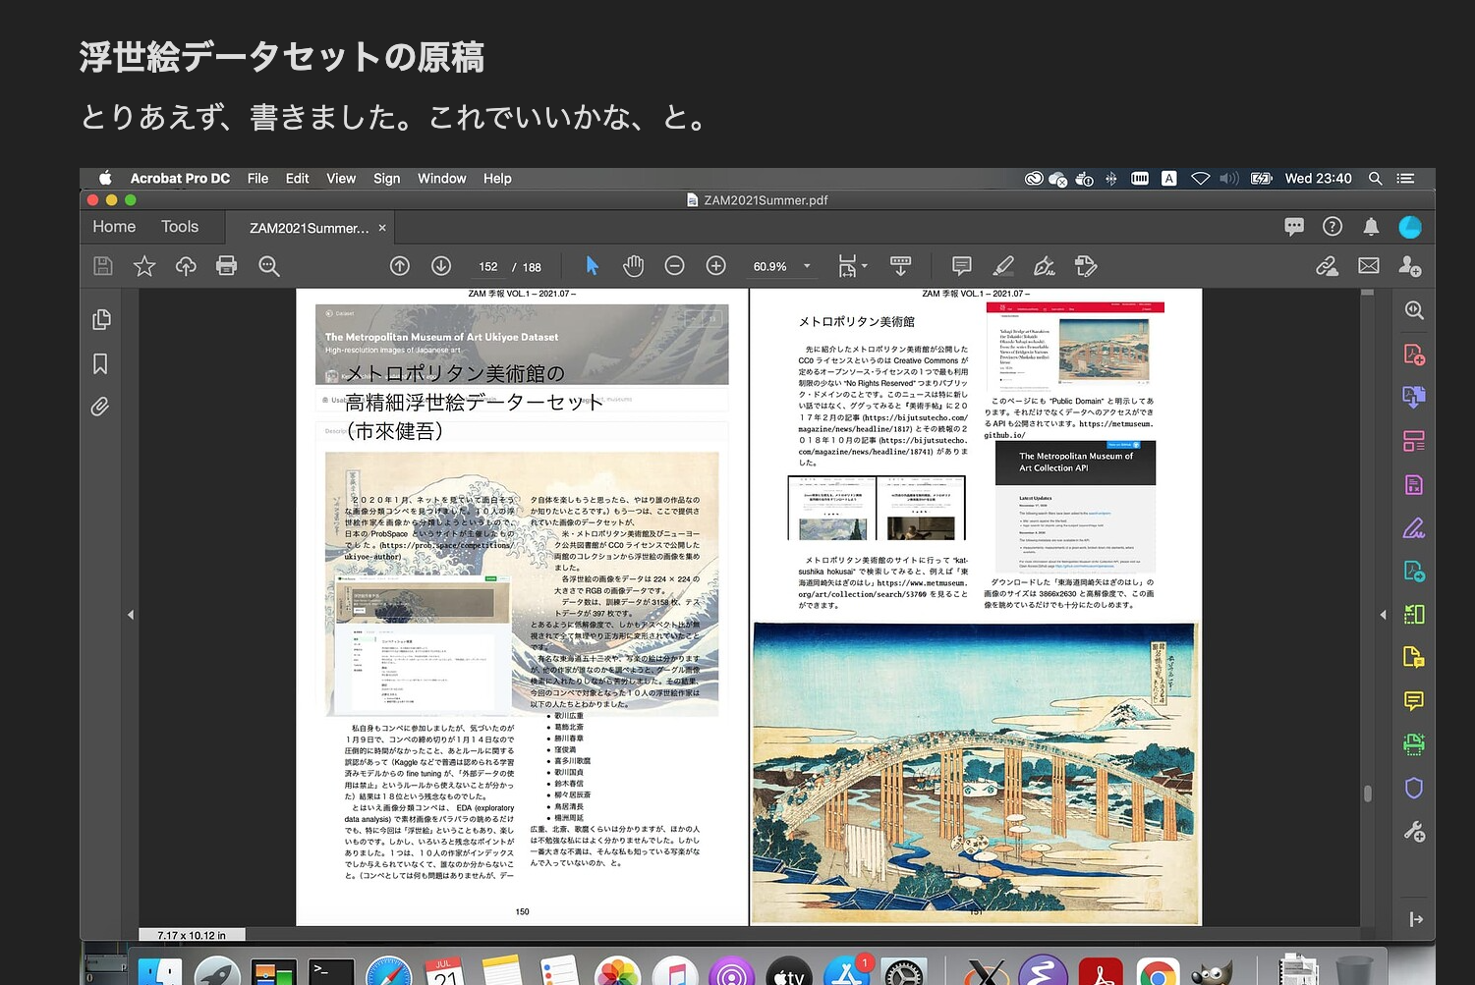
Task: Click the Wi-Fi icon in menu bar
Action: 1200,178
